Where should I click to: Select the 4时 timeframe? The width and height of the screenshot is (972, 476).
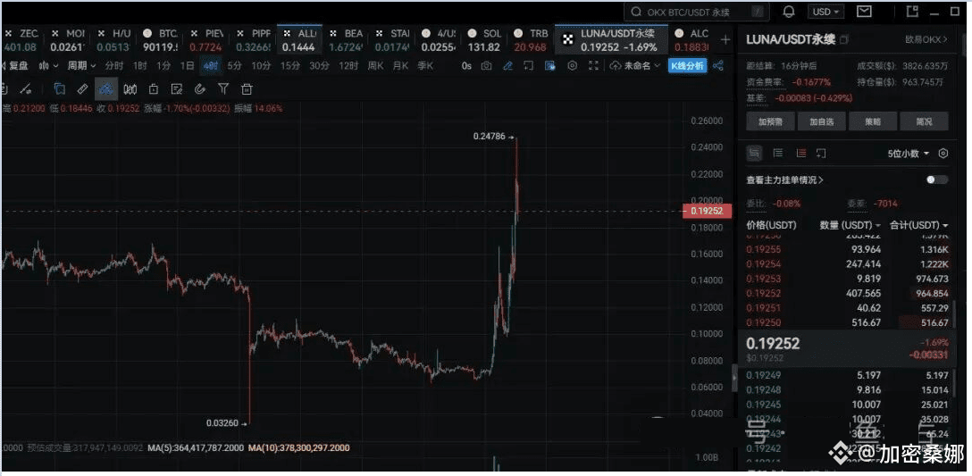click(210, 65)
